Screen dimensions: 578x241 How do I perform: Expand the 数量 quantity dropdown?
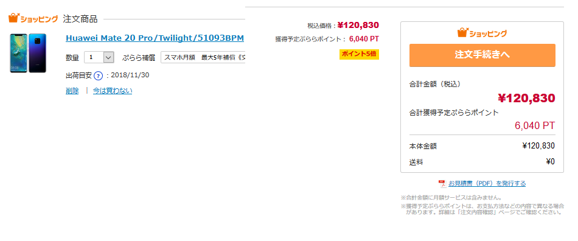pos(99,57)
